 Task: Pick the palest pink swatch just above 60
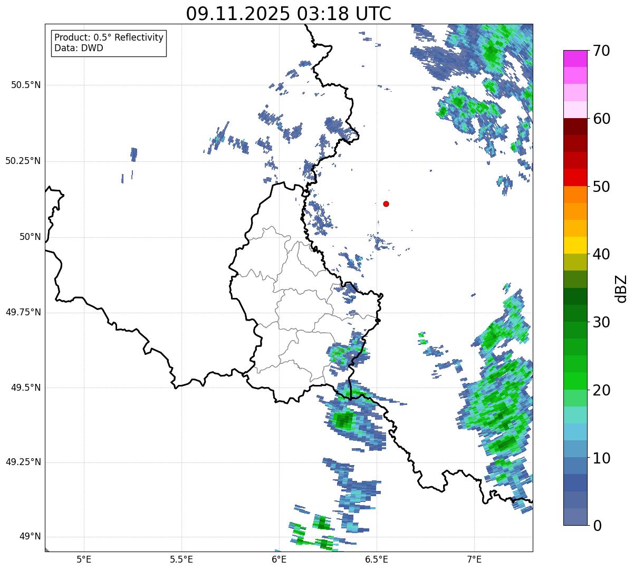click(x=575, y=110)
